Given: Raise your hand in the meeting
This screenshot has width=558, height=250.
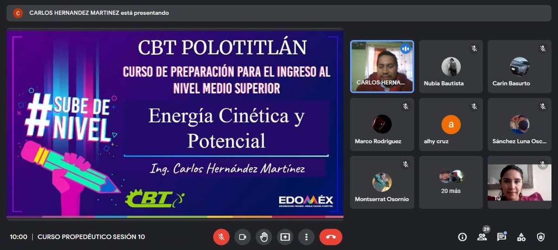Looking at the screenshot, I should (264, 237).
